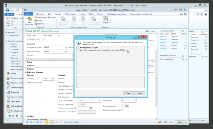Open sales order 000797 link
The image size is (213, 129).
coord(163,45)
